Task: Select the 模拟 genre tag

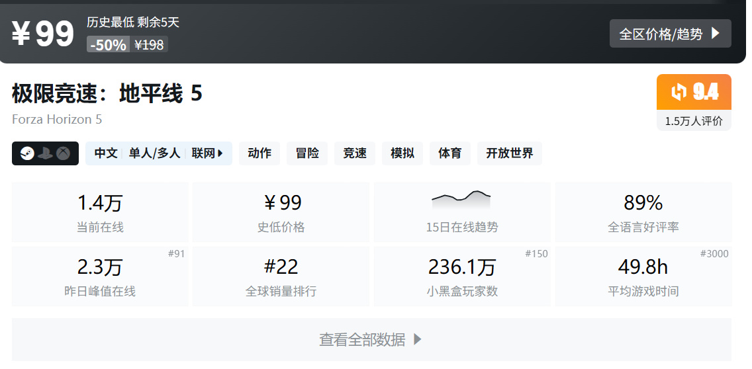Action: tap(402, 153)
